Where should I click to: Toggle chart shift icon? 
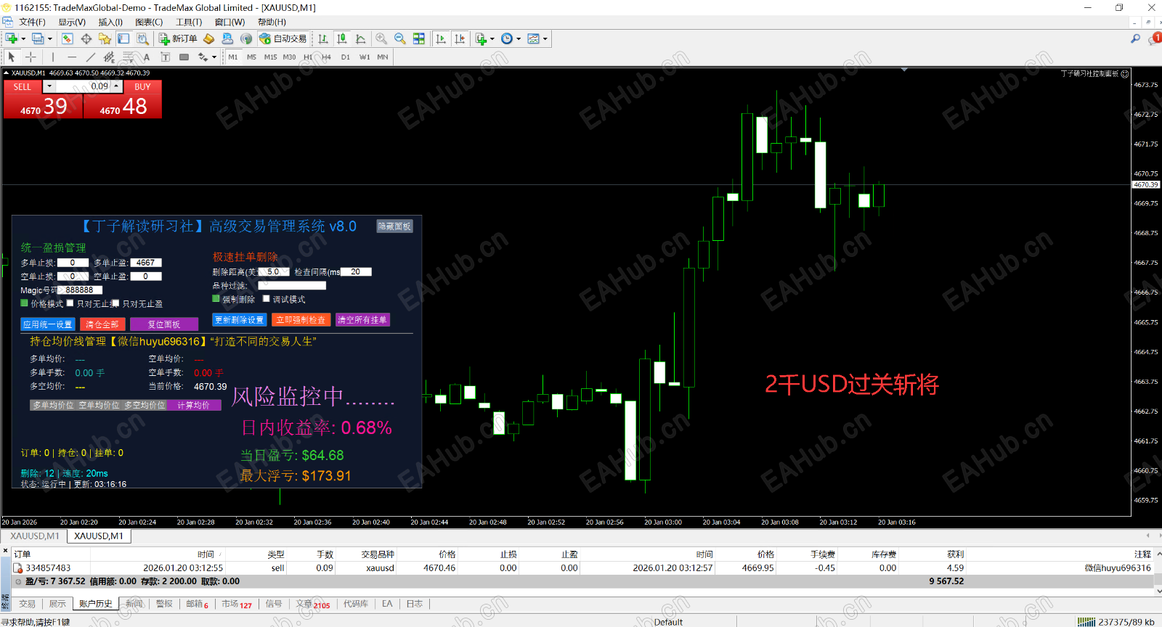(460, 38)
